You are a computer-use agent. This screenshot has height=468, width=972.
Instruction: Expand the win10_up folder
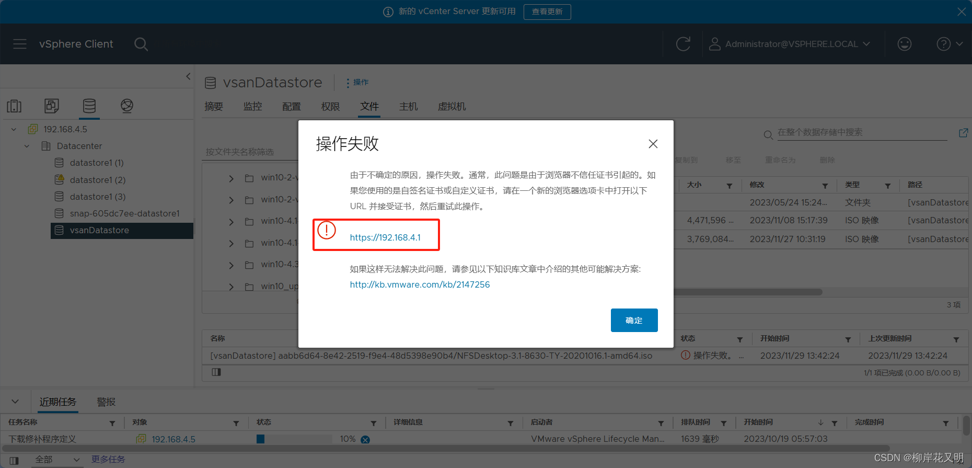point(231,287)
